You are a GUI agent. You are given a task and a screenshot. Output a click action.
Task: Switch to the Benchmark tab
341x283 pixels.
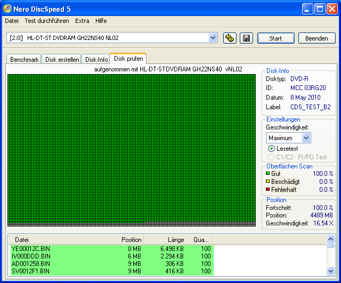tap(24, 59)
